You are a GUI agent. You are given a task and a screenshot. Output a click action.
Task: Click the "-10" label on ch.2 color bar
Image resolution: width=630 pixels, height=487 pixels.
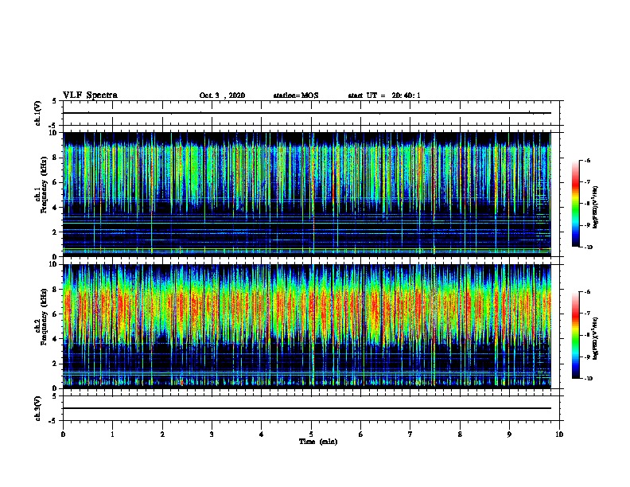coord(589,379)
